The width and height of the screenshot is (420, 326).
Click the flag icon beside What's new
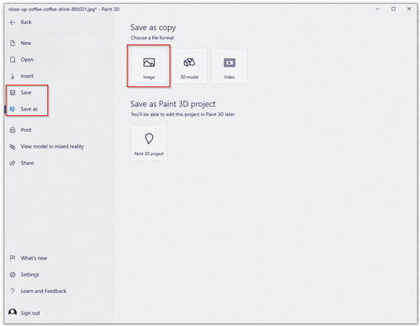[12, 258]
